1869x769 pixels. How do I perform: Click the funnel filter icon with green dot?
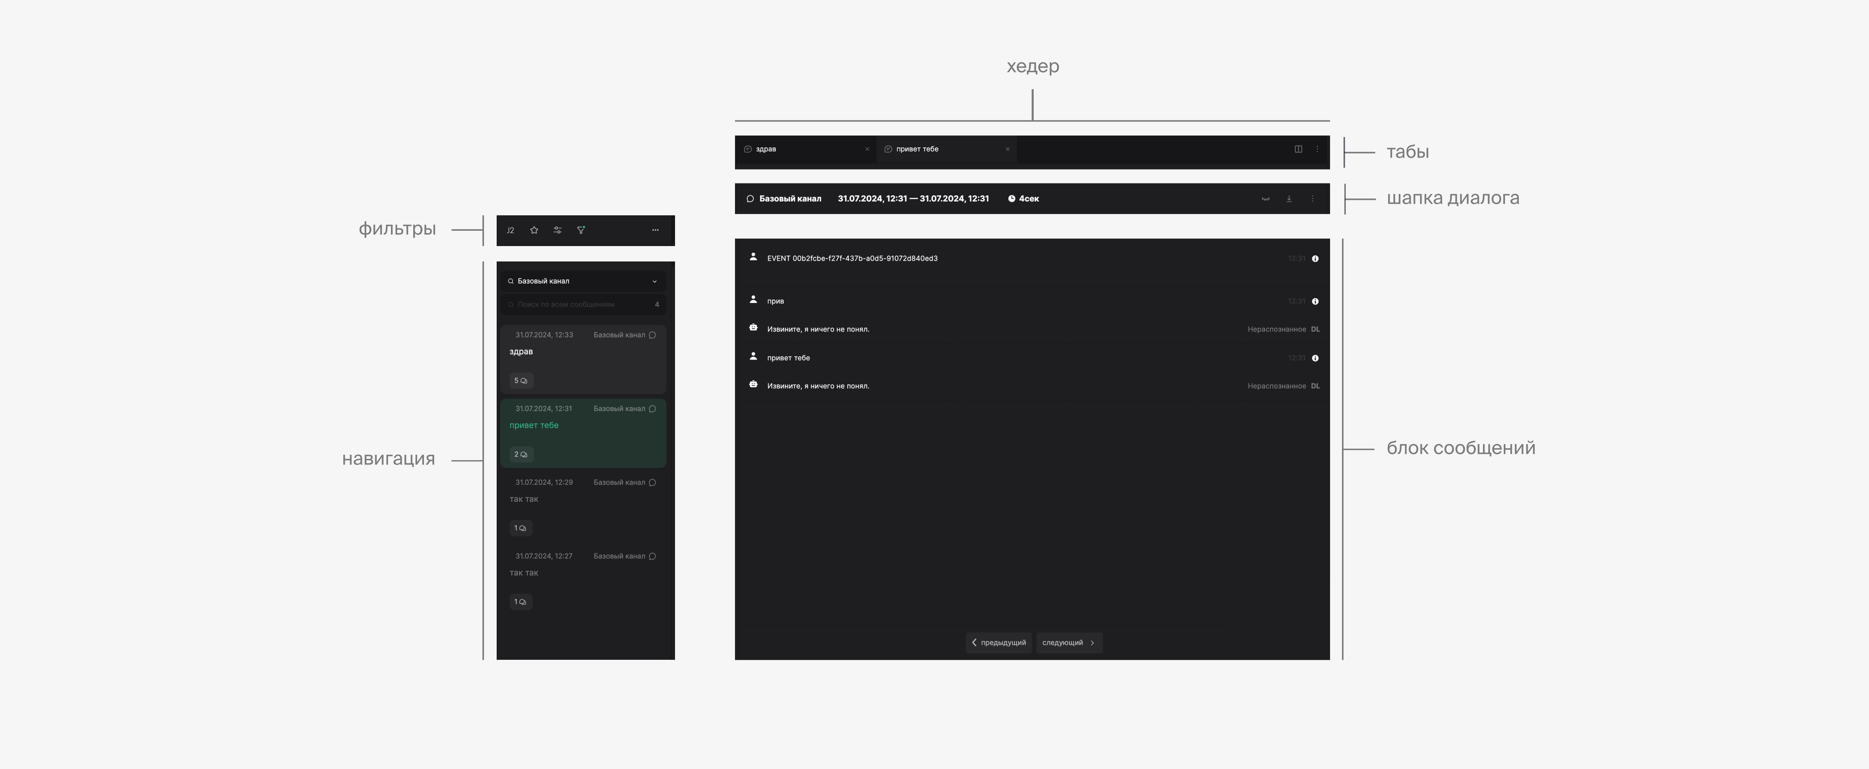pos(581,231)
